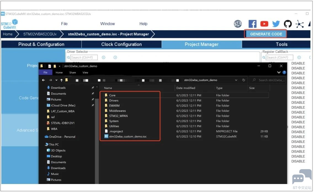
Task: Switch to Project Manager tab
Action: [201, 44]
